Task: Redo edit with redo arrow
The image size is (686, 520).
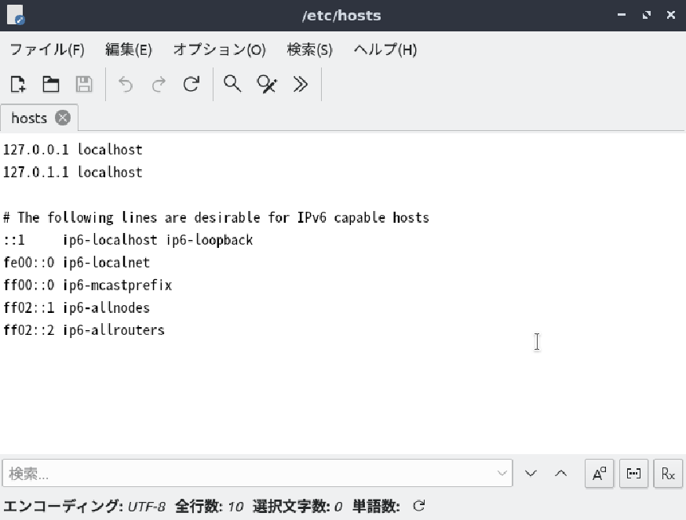Action: (159, 84)
